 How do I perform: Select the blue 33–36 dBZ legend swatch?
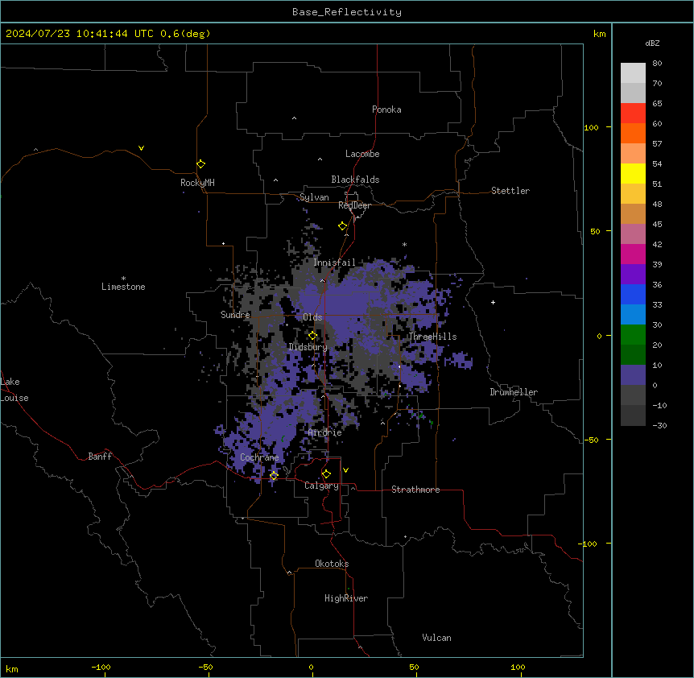633,294
